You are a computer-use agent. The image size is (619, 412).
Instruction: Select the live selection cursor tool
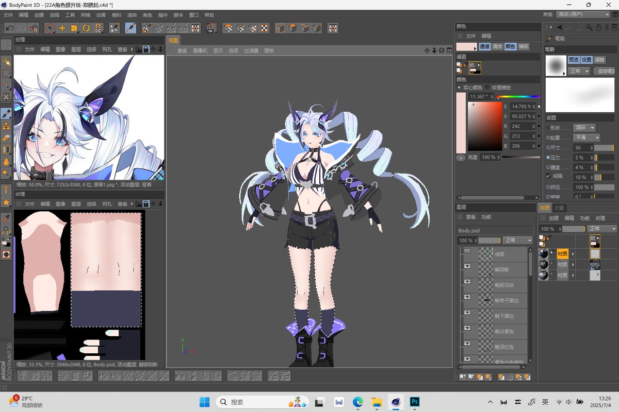50,28
